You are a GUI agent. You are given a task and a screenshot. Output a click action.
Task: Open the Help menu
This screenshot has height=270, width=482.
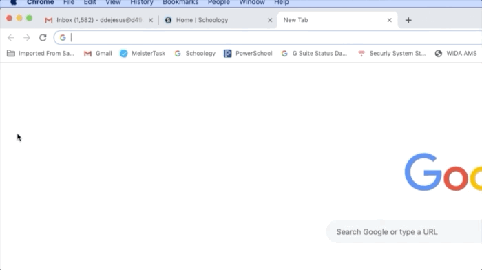[x=281, y=3]
